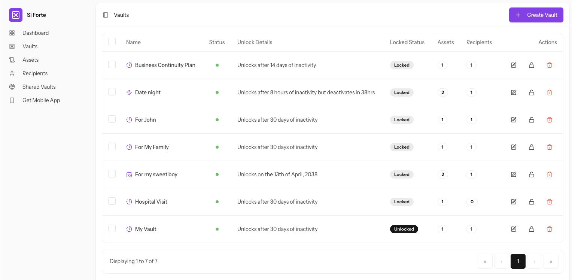Go to last page of results

tap(551, 261)
